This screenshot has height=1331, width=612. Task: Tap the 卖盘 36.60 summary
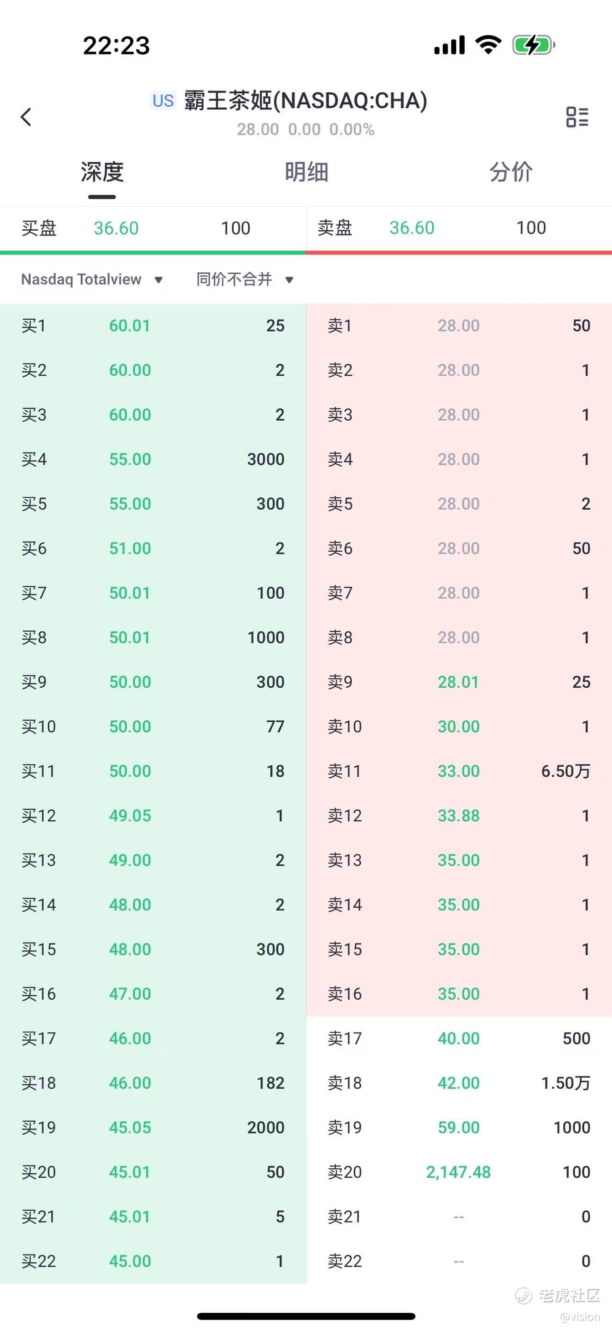[x=459, y=228]
